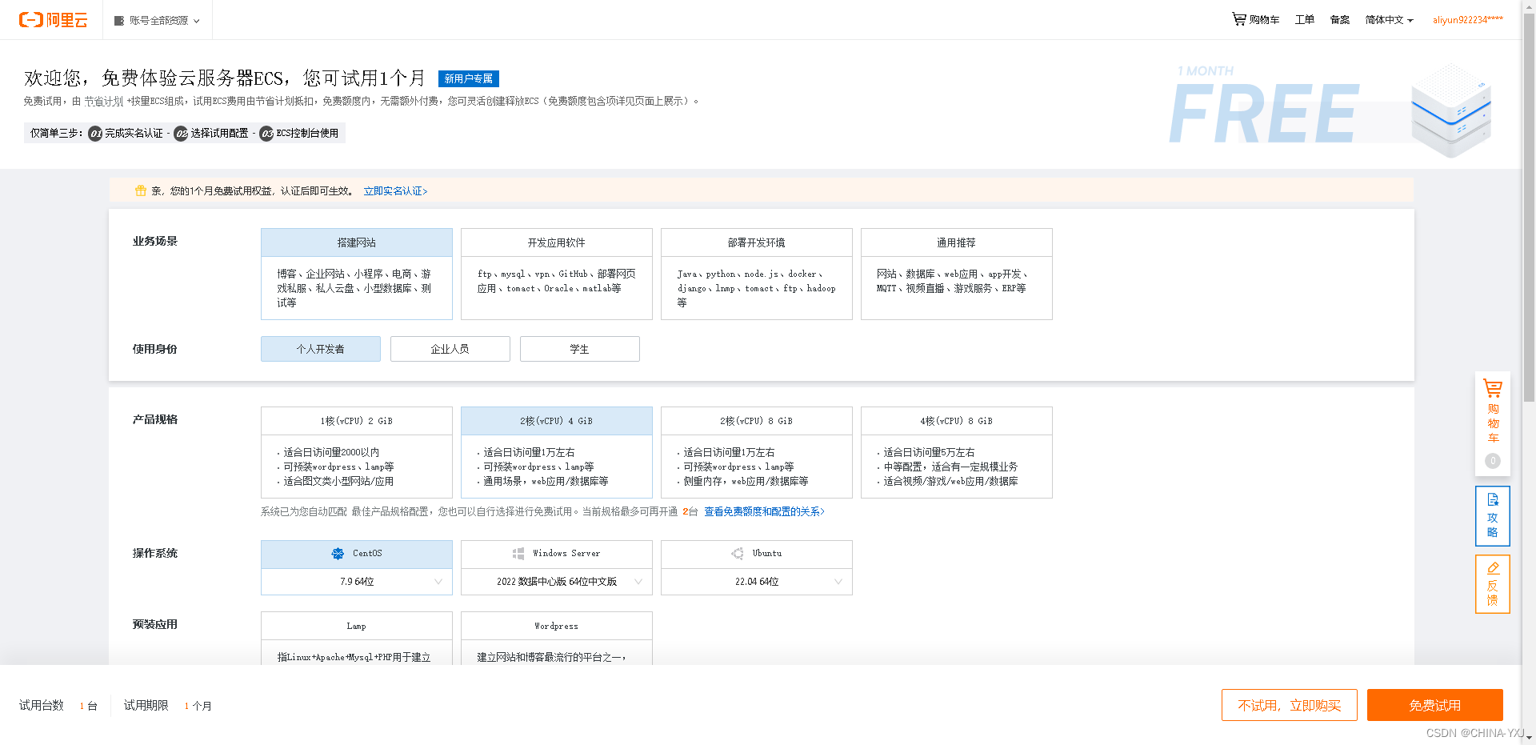Select 2核(vCPU) 4 GiB specification
This screenshot has width=1536, height=745.
557,452
